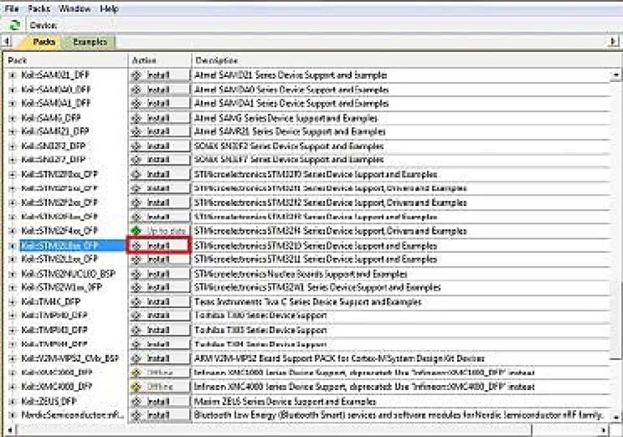Click the green refresh icon in the toolbar

(x=14, y=25)
